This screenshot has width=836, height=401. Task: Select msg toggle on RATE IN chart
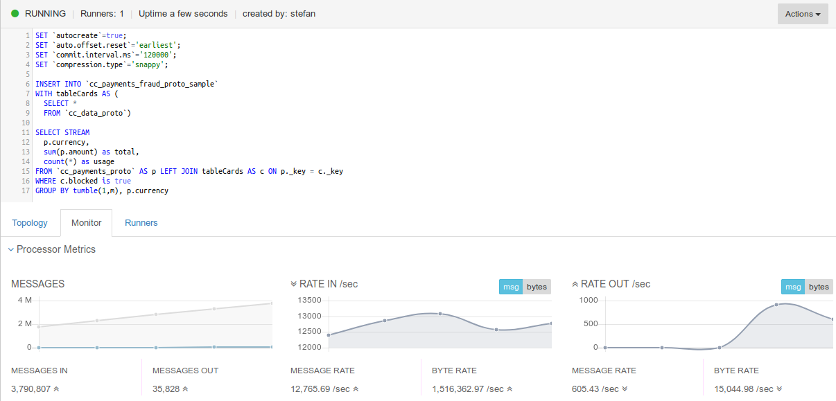pos(511,287)
